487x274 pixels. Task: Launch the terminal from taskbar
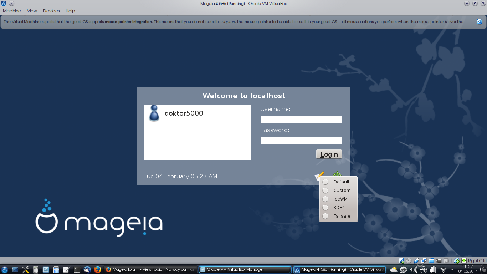[x=77, y=270]
